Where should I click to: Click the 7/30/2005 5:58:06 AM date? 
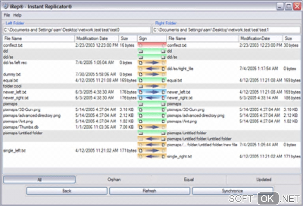(96, 75)
